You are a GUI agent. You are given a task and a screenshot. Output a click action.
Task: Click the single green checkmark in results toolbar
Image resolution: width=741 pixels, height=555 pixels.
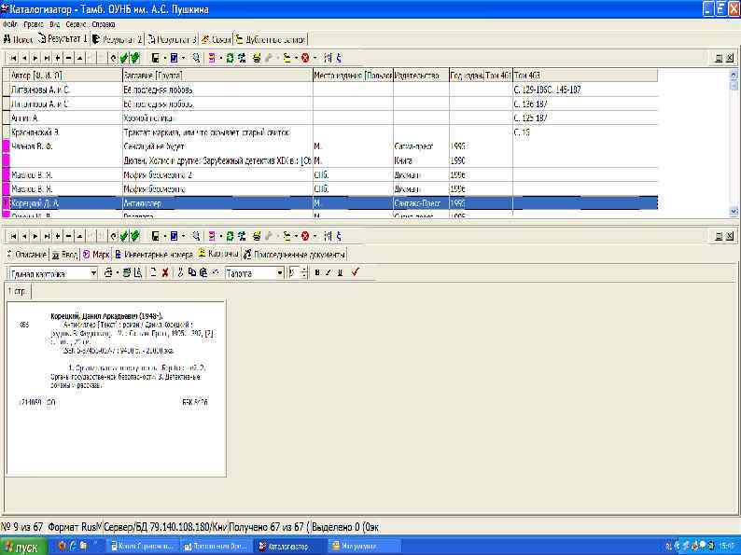click(x=124, y=58)
